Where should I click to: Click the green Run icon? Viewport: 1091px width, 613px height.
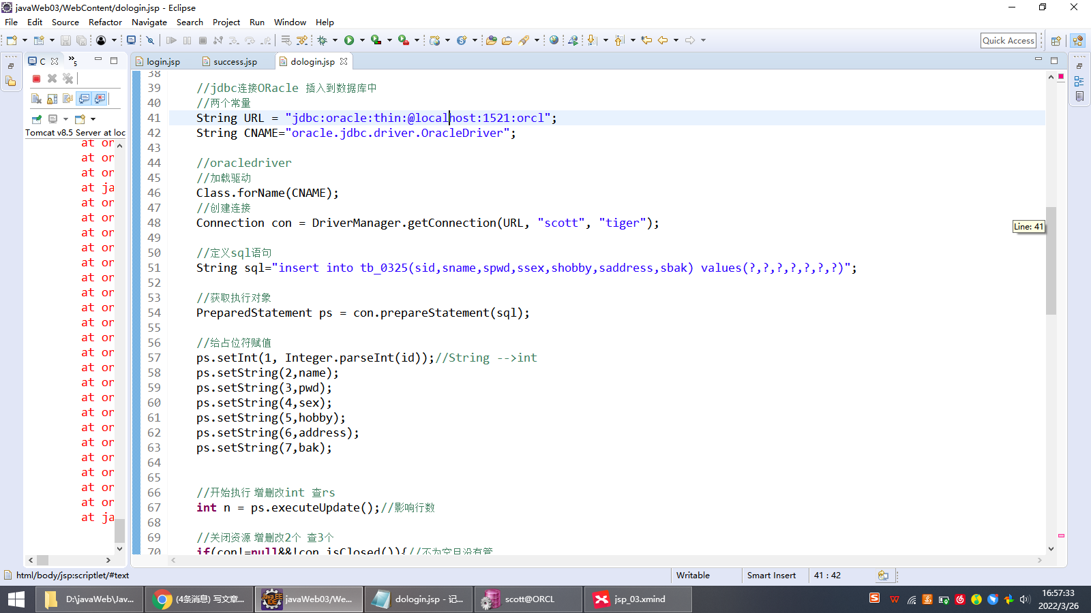click(x=349, y=40)
